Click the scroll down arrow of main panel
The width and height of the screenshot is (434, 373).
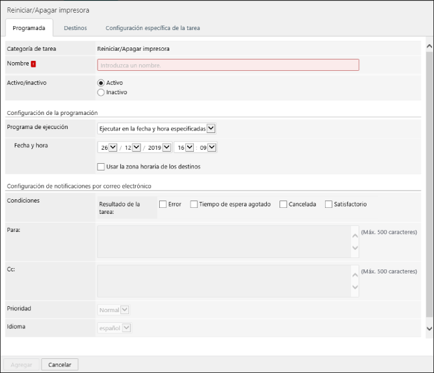tap(429, 328)
